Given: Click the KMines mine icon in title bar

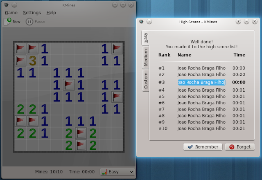Looking at the screenshot, I should coord(7,5).
